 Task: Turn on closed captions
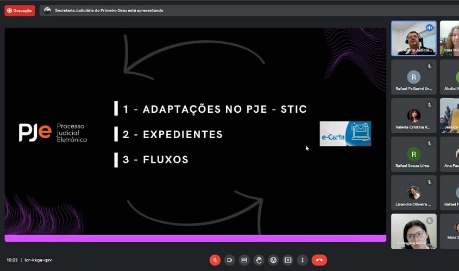[x=244, y=260]
